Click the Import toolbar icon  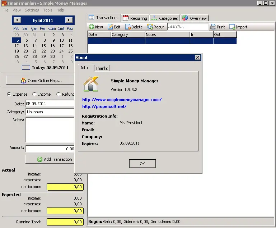[232, 27]
